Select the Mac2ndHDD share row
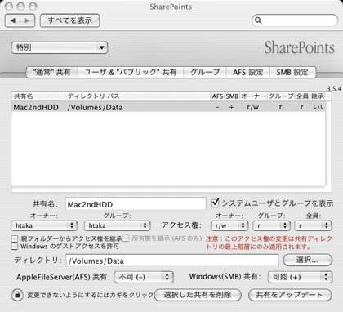Screen dimensions: 343x312 pos(168,107)
